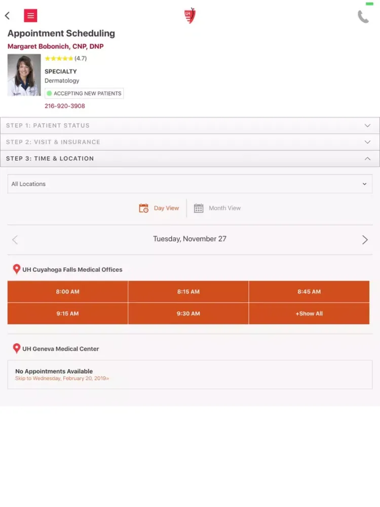The height and width of the screenshot is (507, 380).
Task: Tap the UH Cuyahoga Falls map pin
Action: click(x=17, y=269)
